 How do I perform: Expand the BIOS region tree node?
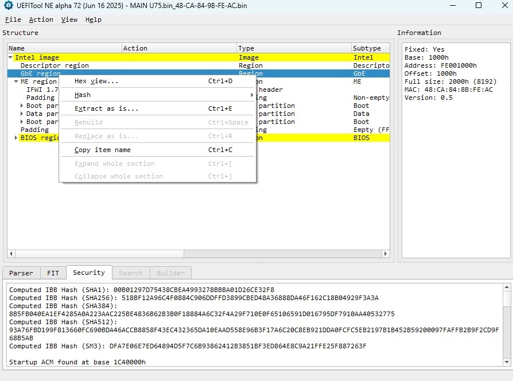click(16, 138)
